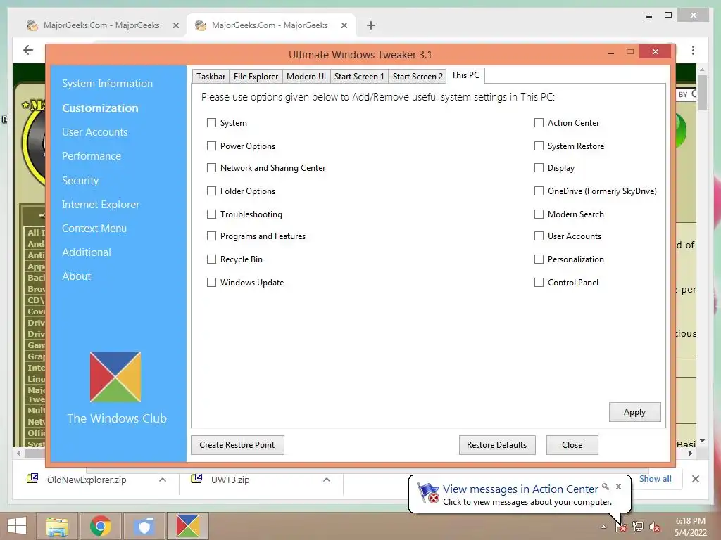Image resolution: width=721 pixels, height=540 pixels.
Task: Click Show all downloads
Action: click(x=656, y=478)
